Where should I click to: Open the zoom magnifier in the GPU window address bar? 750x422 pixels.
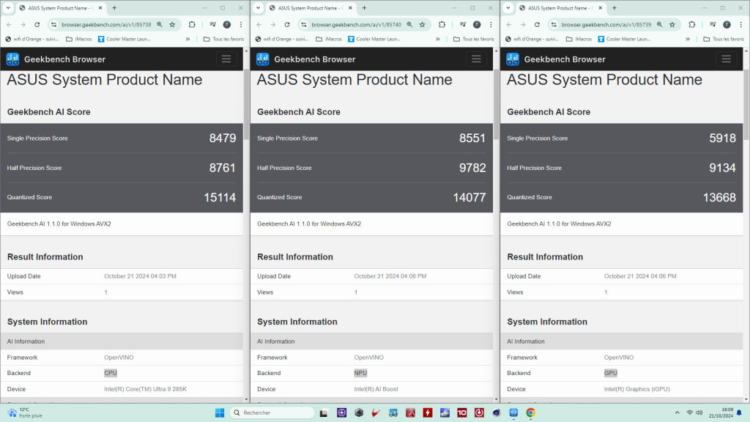[x=660, y=24]
